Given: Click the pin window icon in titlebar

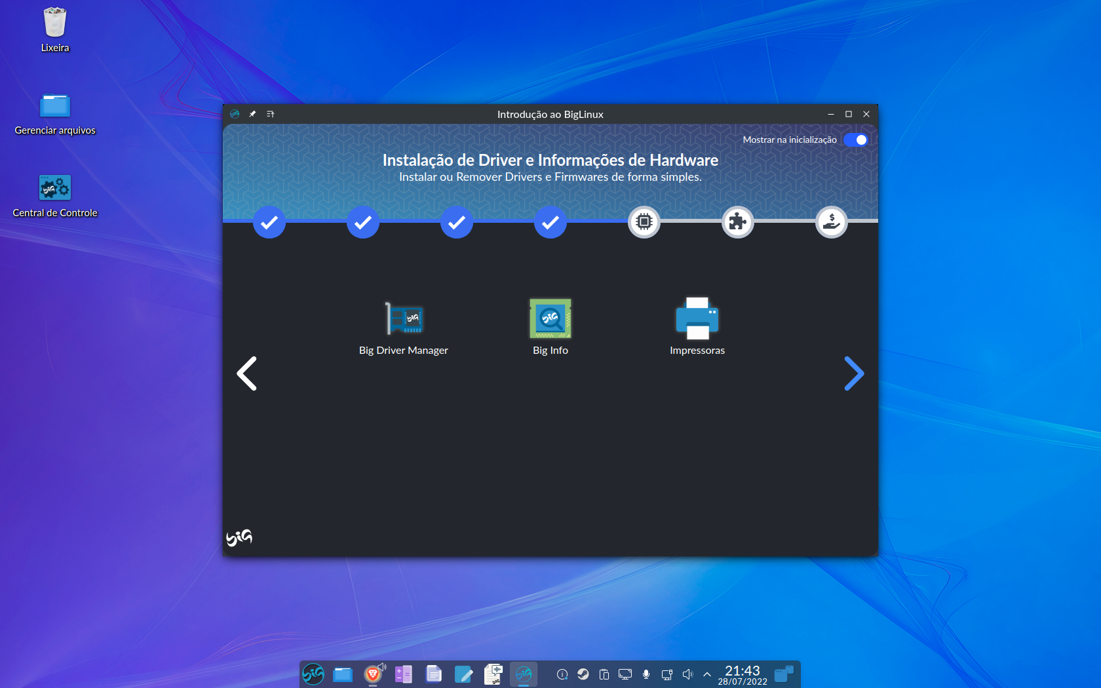Looking at the screenshot, I should click(x=252, y=114).
